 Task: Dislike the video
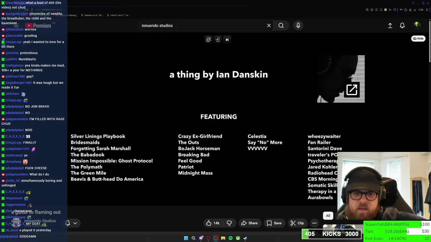229,223
